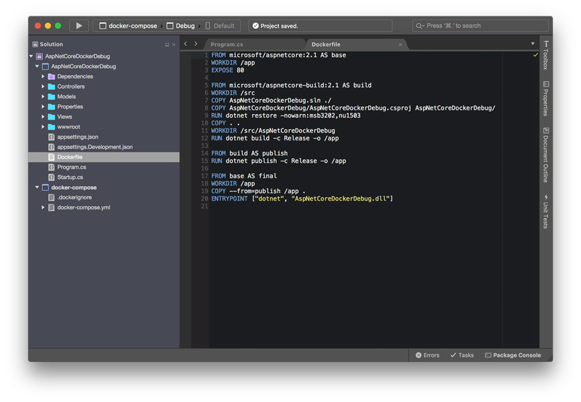The height and width of the screenshot is (402, 581).
Task: Place cursor on the EXPOSE 80 line
Action: click(228, 70)
